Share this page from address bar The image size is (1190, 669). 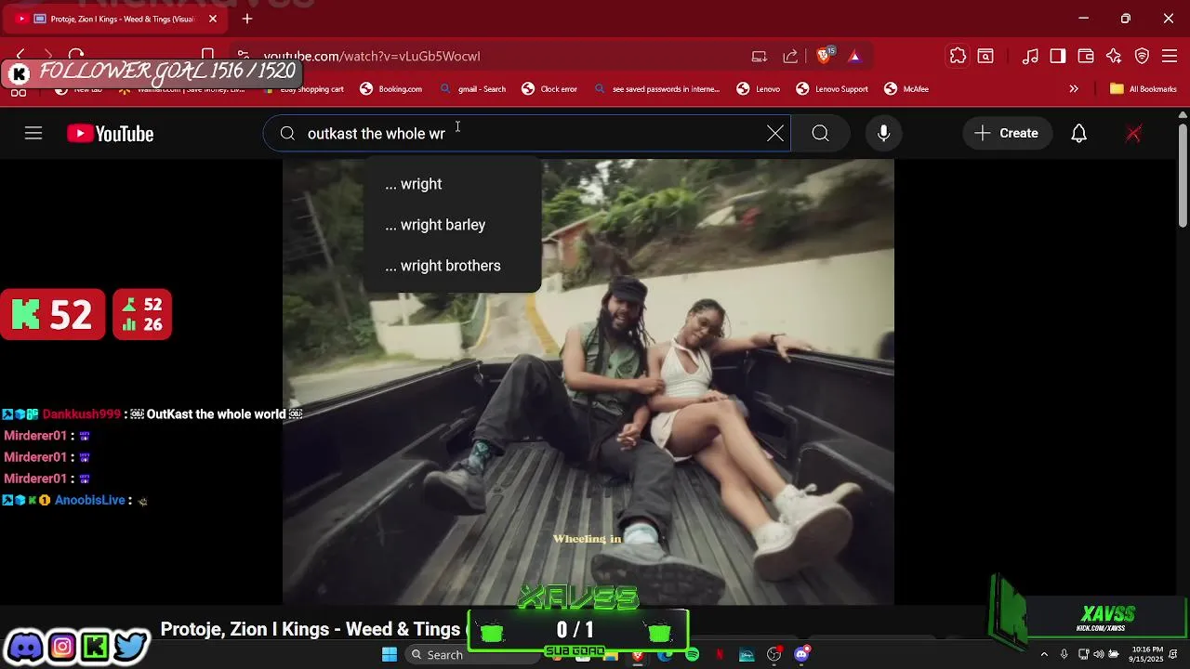click(790, 56)
